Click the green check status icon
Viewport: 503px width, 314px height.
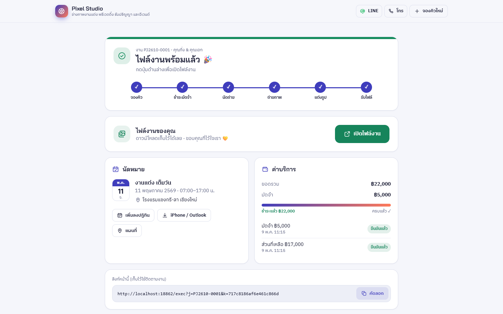(x=122, y=56)
